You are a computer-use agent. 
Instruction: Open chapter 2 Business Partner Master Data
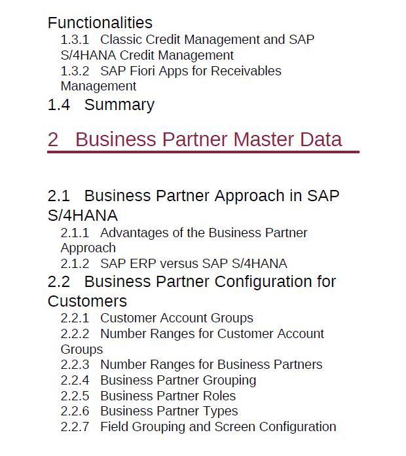click(x=194, y=140)
